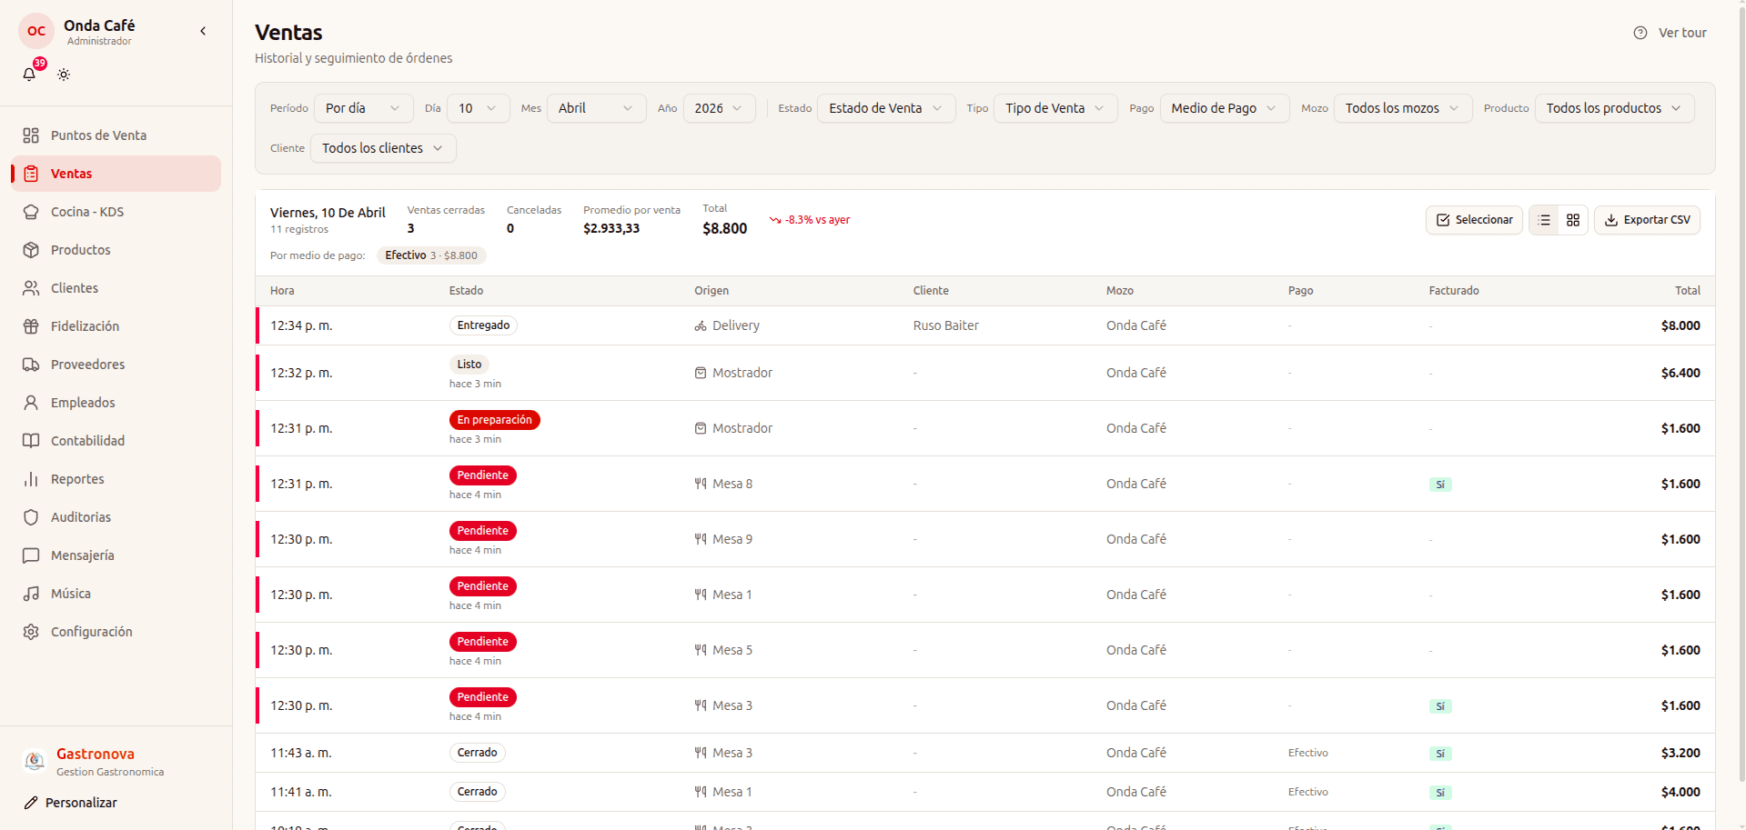Open the notifications bell icon
The width and height of the screenshot is (1746, 830).
point(29,75)
